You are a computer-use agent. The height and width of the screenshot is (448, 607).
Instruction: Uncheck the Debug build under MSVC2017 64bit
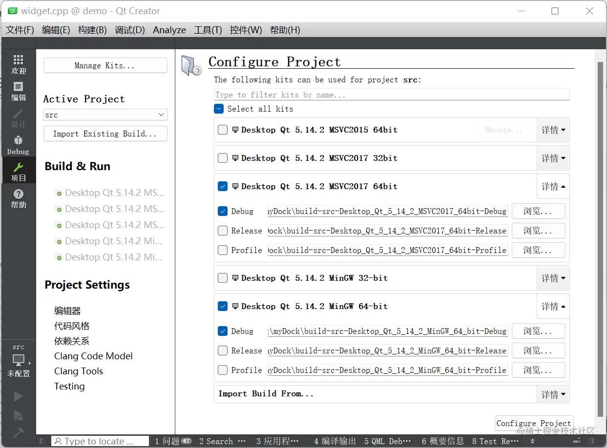[x=223, y=211]
